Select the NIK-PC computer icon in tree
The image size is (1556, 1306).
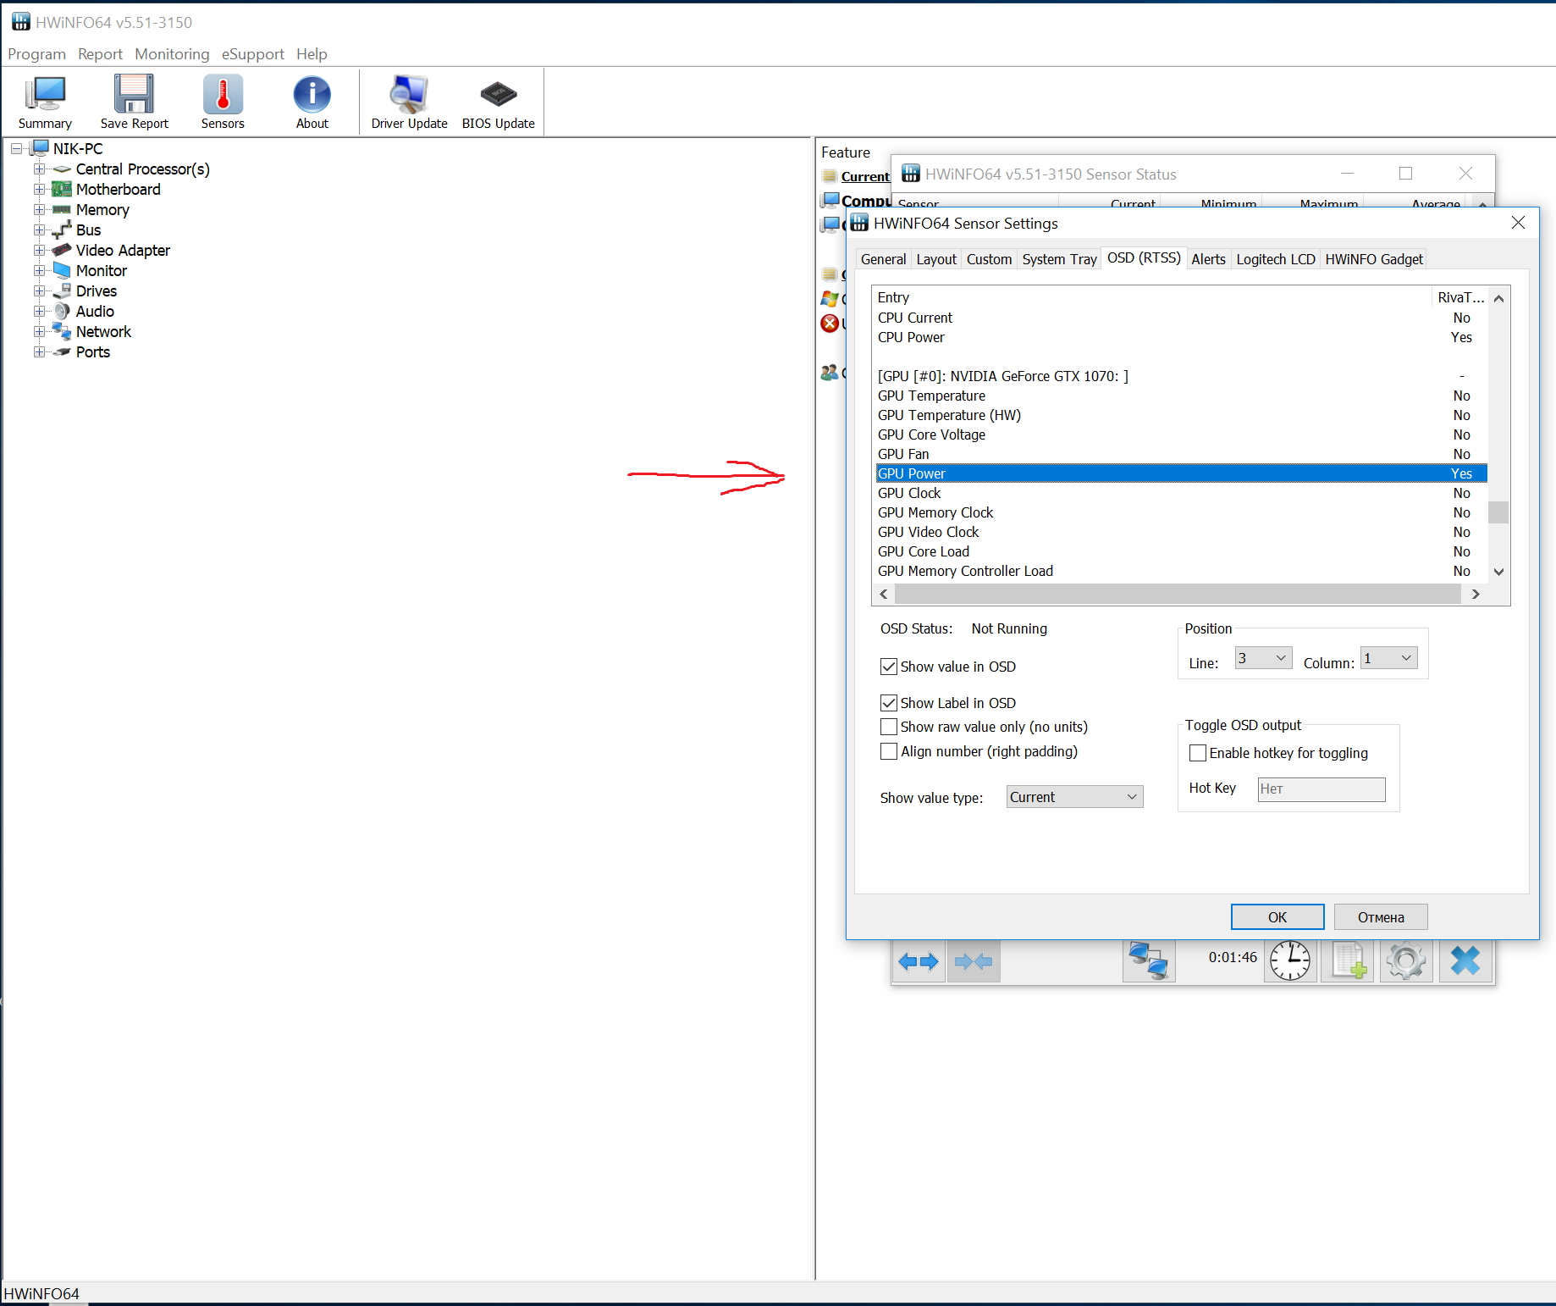[x=40, y=148]
